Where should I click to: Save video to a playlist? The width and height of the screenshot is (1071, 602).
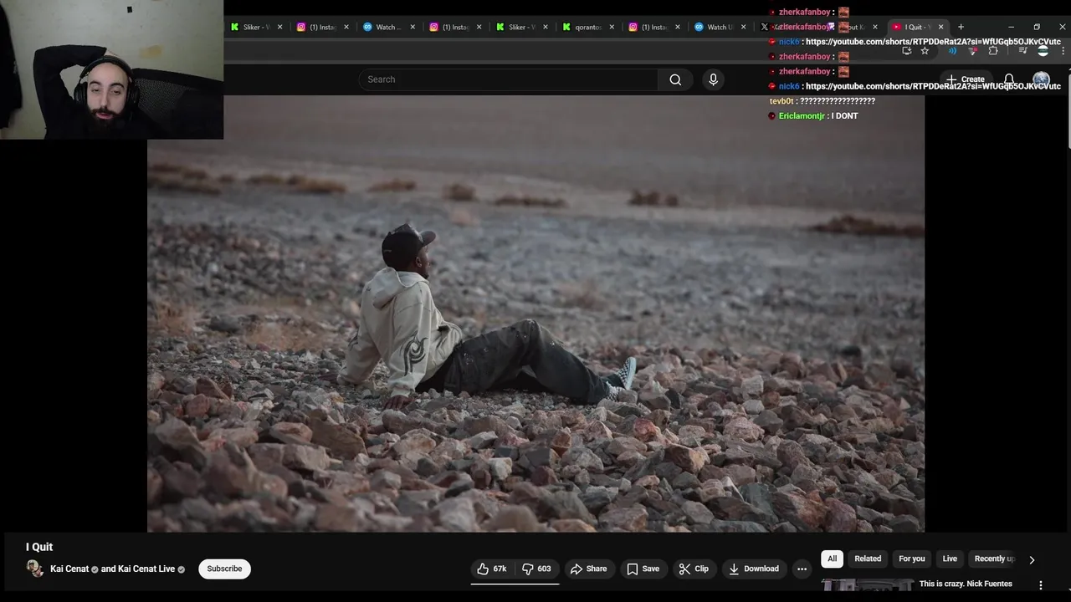(643, 569)
